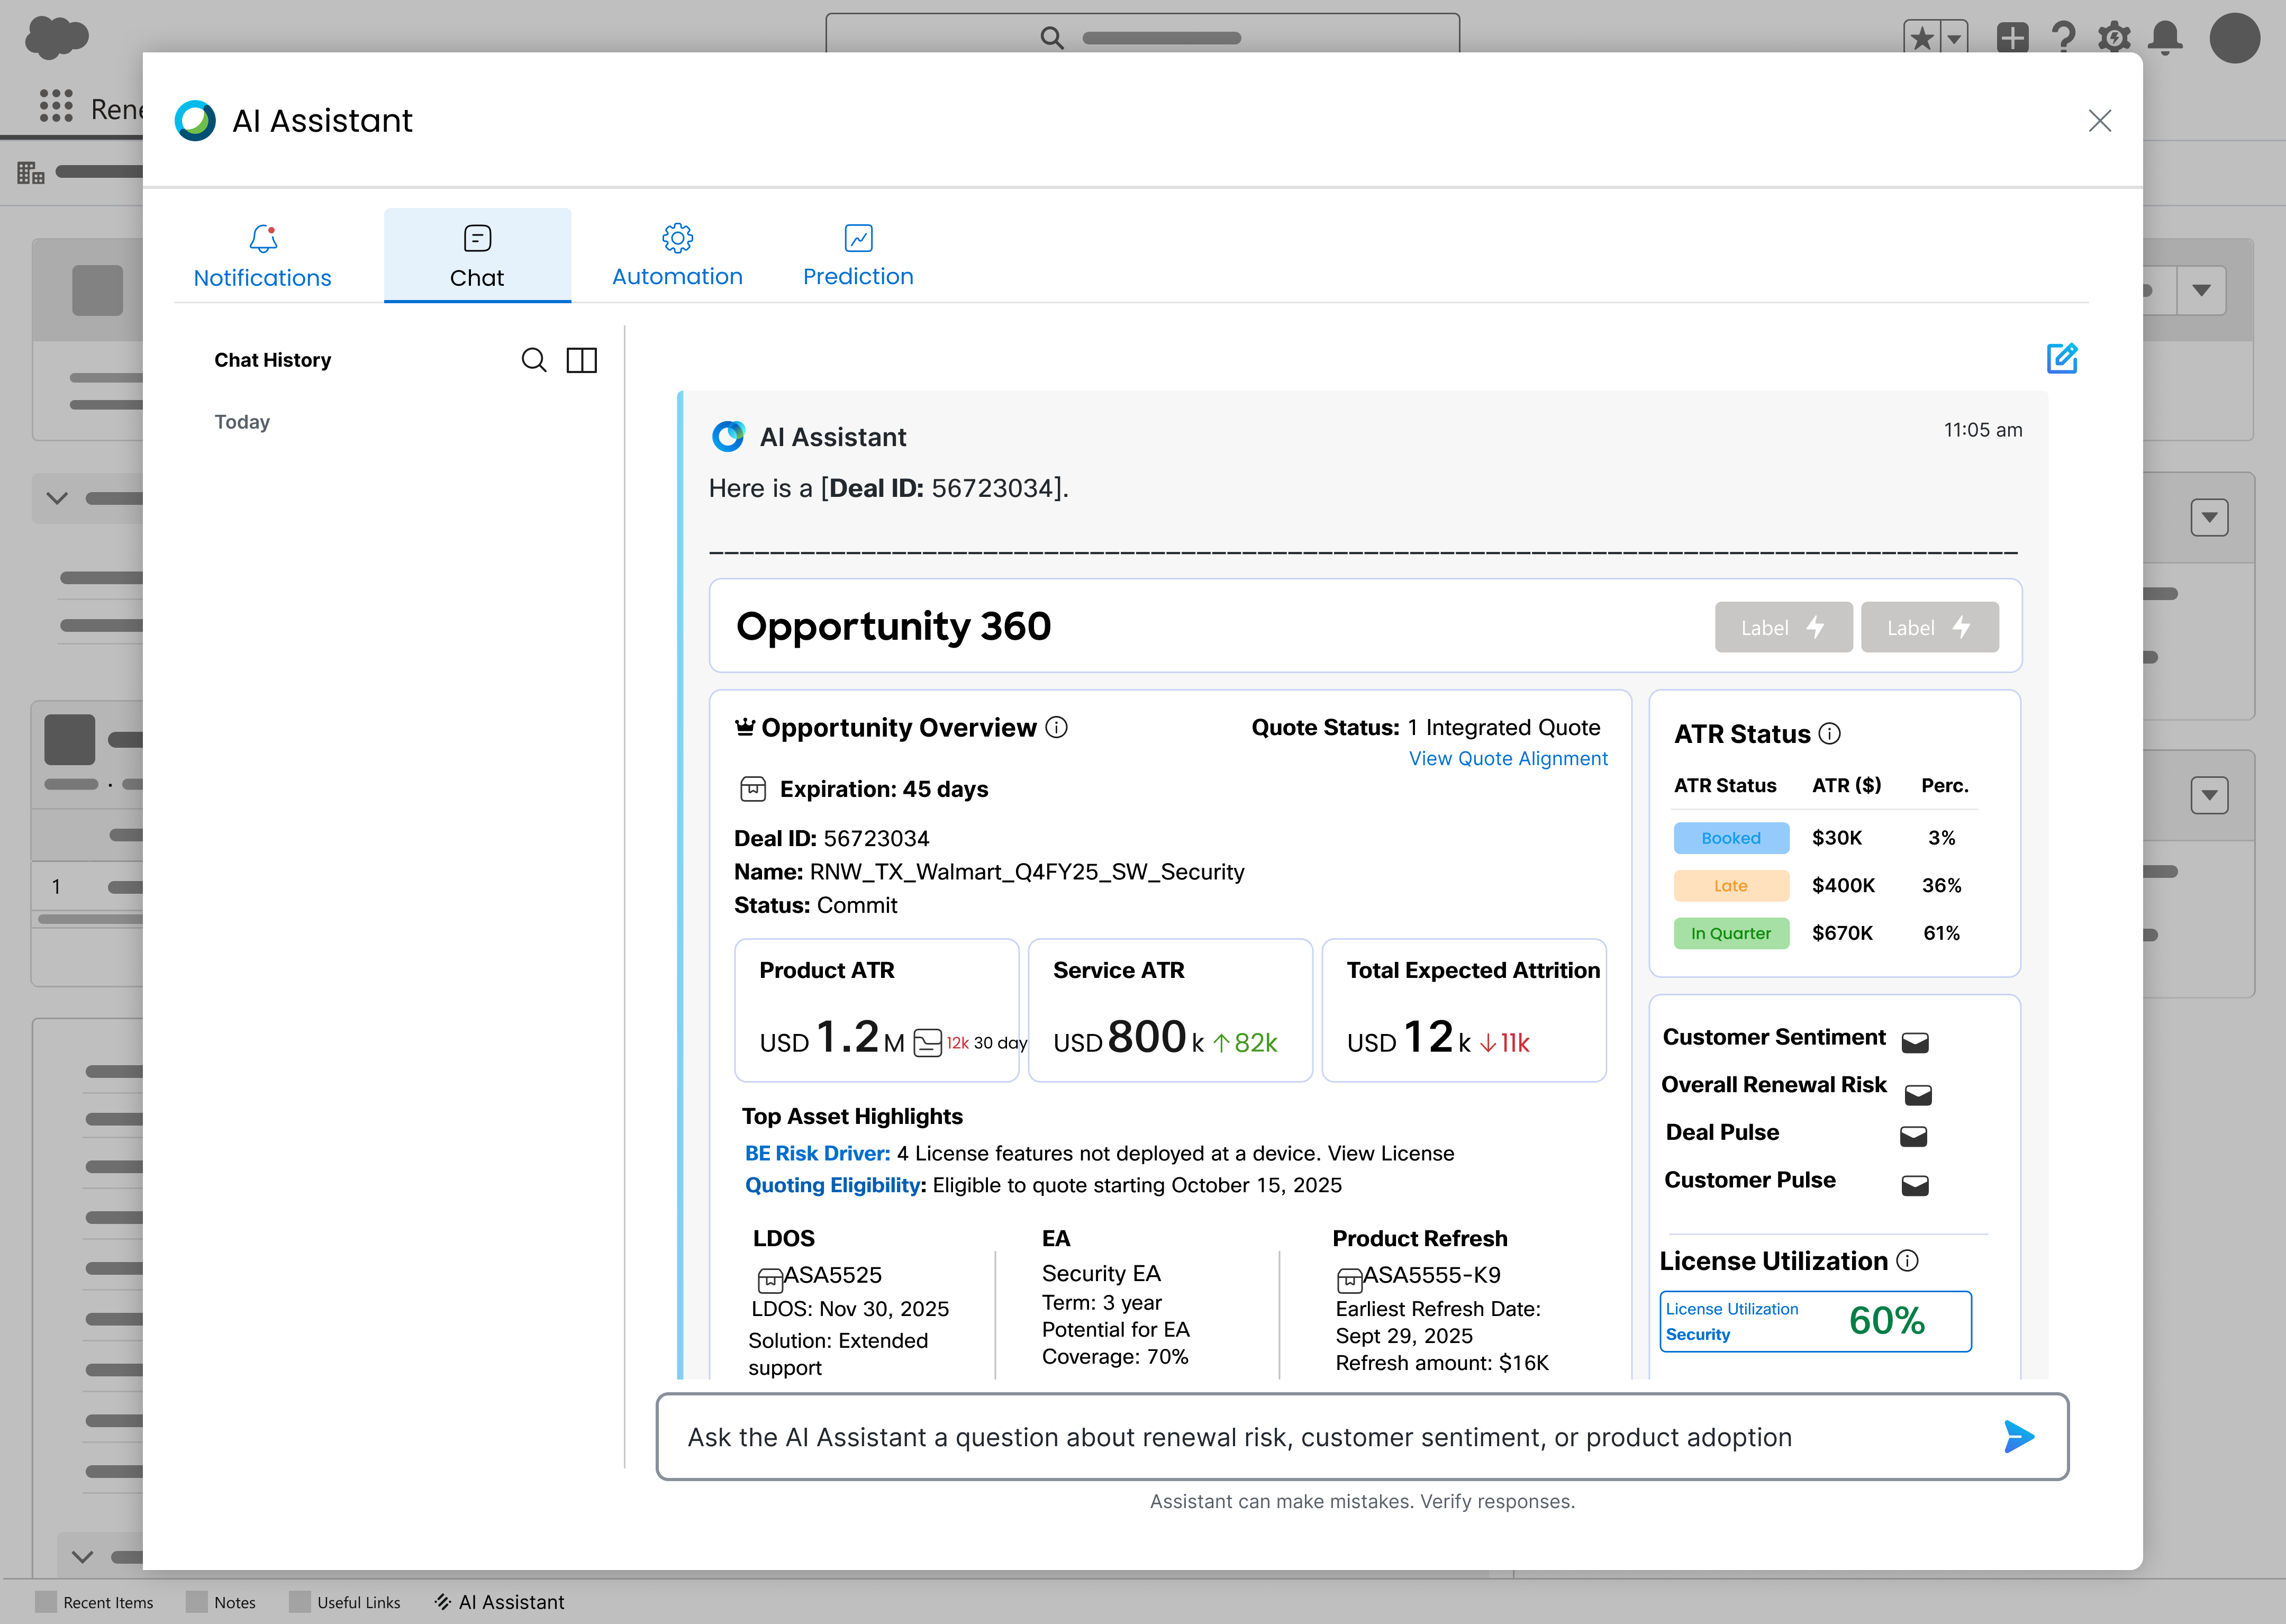
Task: Click the Expiration calendar icon
Action: (753, 789)
